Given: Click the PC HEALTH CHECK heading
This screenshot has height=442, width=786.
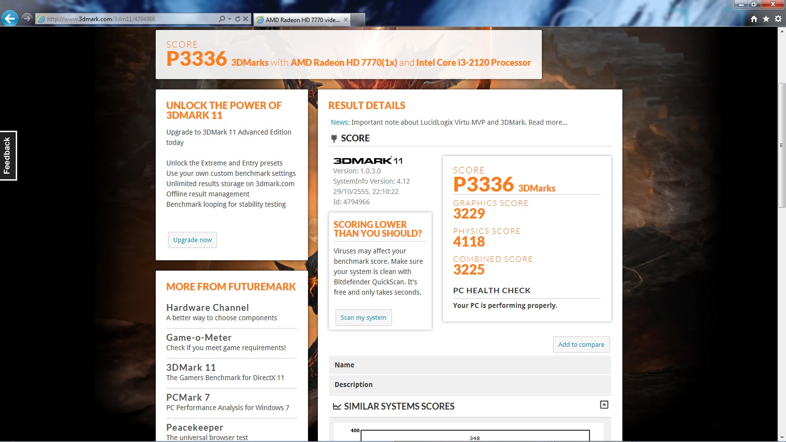Looking at the screenshot, I should pyautogui.click(x=492, y=291).
